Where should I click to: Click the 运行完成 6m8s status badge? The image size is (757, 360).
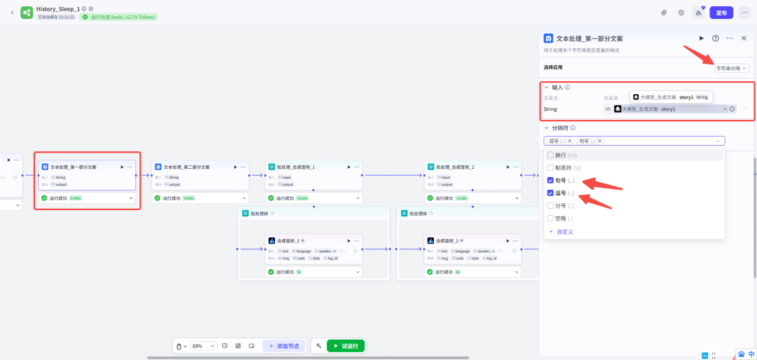118,17
